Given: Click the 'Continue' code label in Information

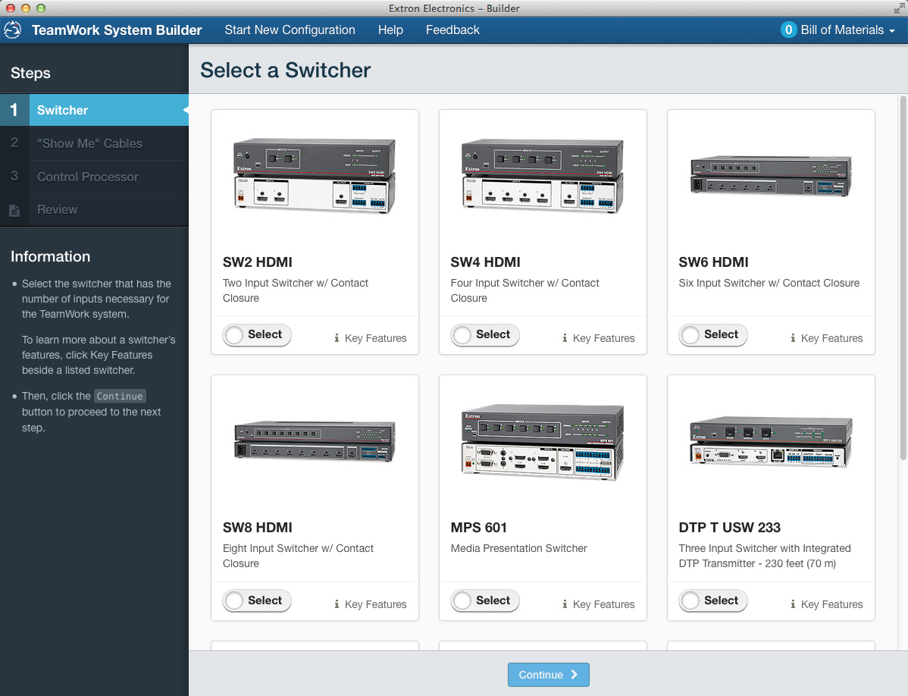Looking at the screenshot, I should pos(120,396).
